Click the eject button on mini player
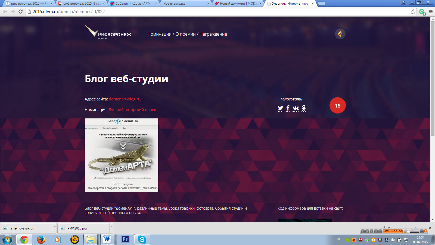 click(422, 231)
